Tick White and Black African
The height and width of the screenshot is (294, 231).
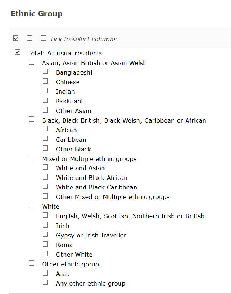[x=45, y=177]
